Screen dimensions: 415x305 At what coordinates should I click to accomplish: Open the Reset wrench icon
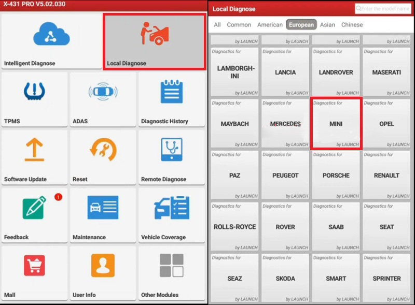click(103, 149)
